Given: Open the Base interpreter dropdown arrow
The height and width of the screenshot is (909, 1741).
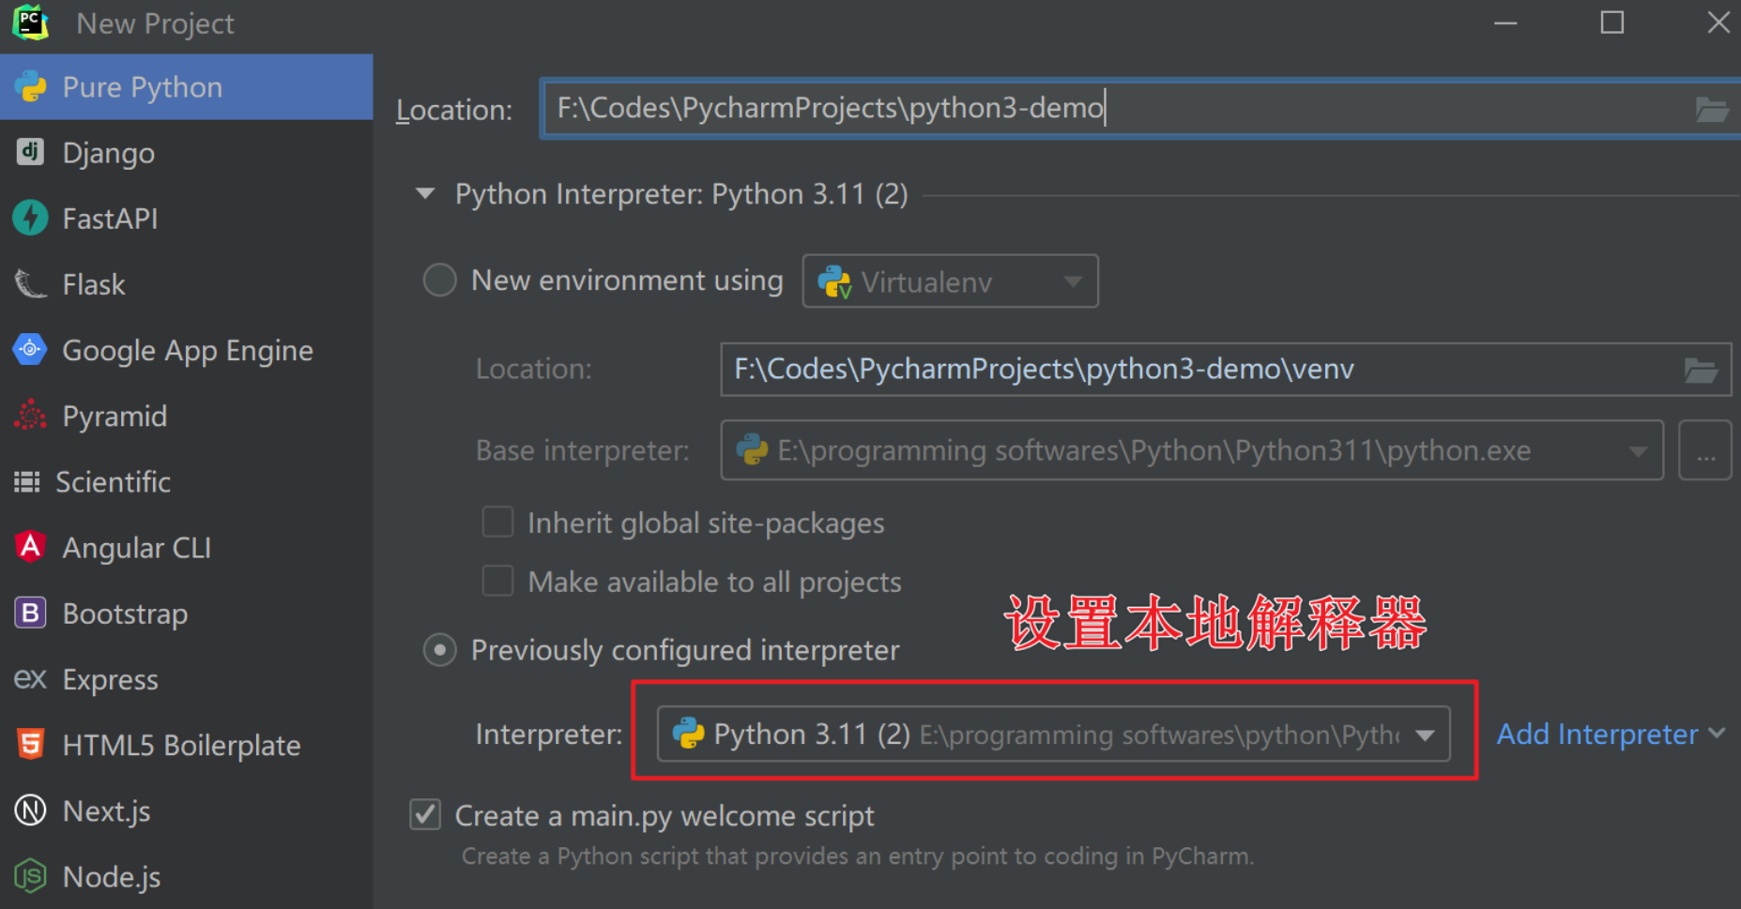Looking at the screenshot, I should (1638, 451).
